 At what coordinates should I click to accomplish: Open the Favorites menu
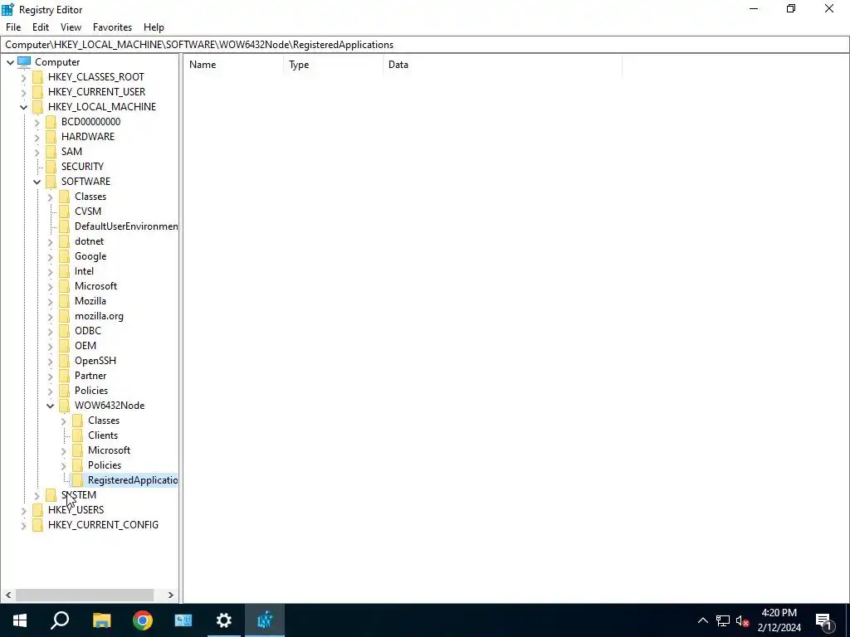click(112, 27)
